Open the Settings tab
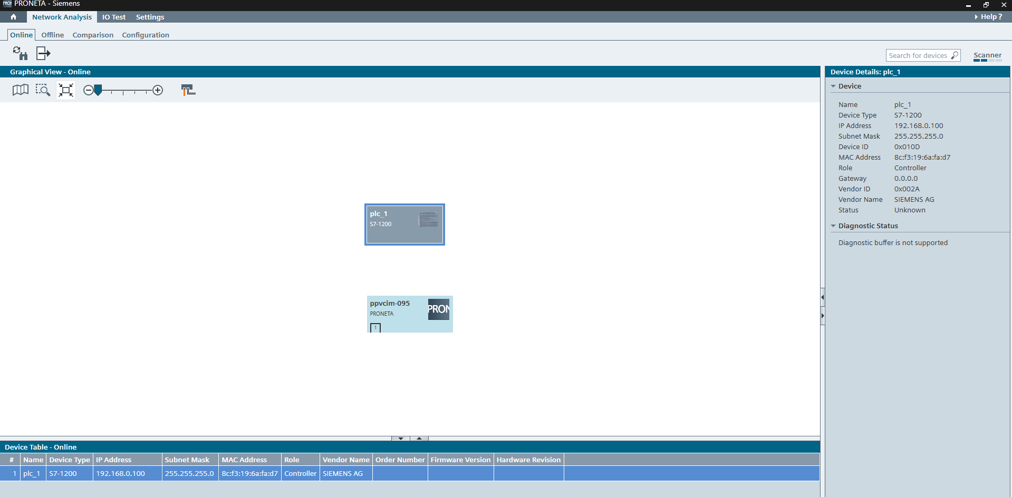The height and width of the screenshot is (497, 1012). [x=150, y=17]
